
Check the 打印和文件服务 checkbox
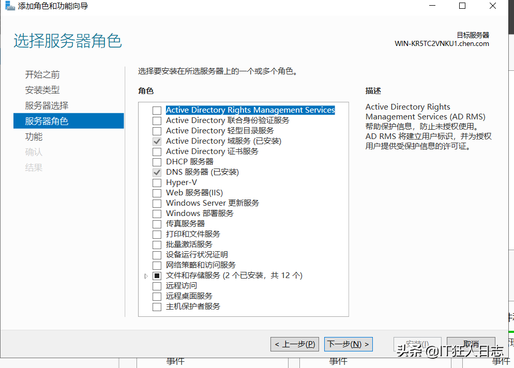(x=157, y=234)
